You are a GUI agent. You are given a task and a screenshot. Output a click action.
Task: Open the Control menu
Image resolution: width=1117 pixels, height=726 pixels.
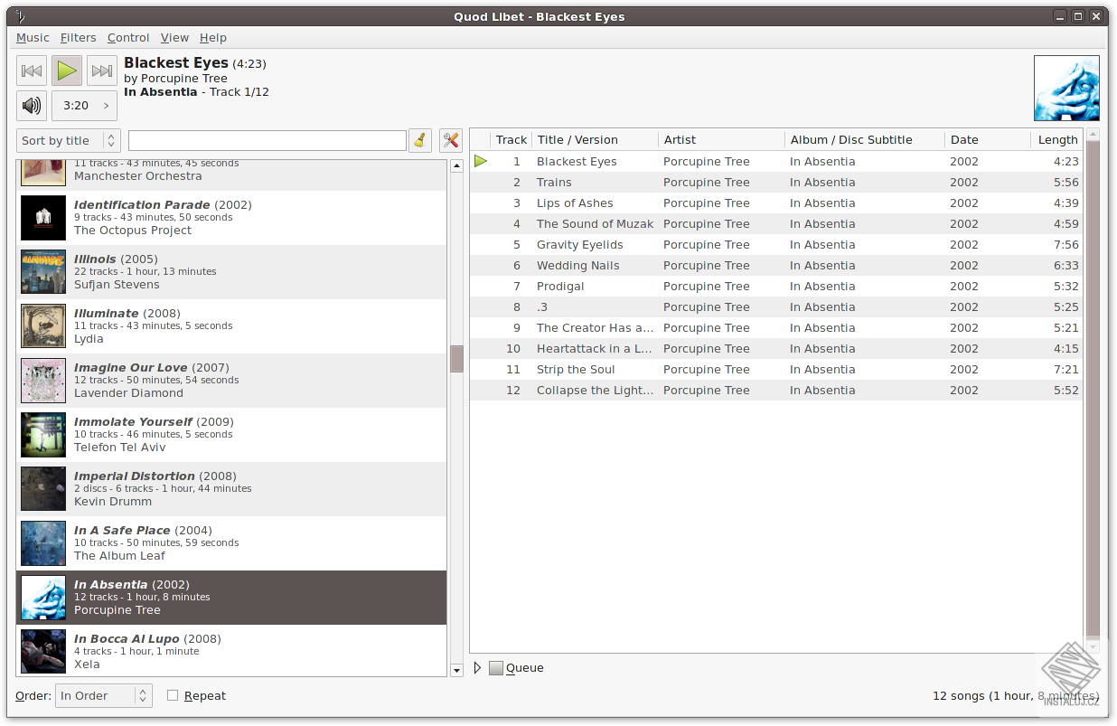[x=128, y=37]
